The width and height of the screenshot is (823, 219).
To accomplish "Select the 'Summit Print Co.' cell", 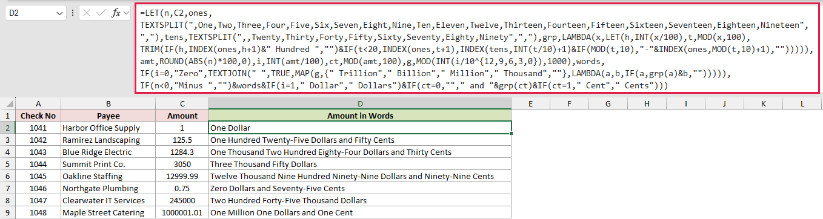I will point(108,164).
